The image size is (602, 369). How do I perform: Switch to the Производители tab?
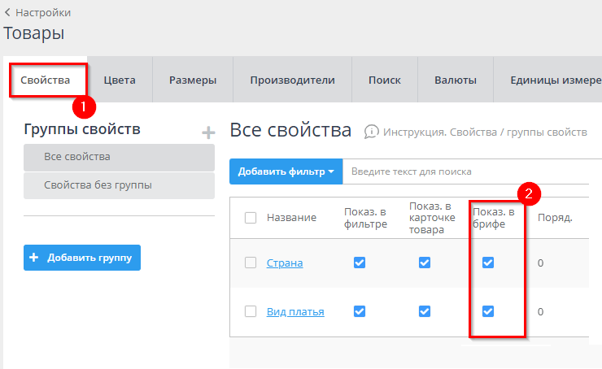(x=292, y=80)
